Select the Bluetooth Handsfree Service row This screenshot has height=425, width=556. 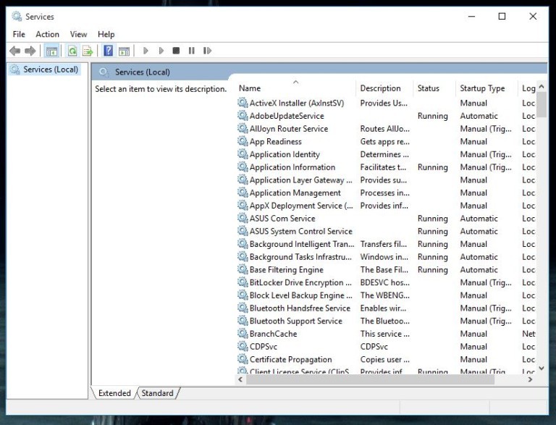click(x=386, y=308)
